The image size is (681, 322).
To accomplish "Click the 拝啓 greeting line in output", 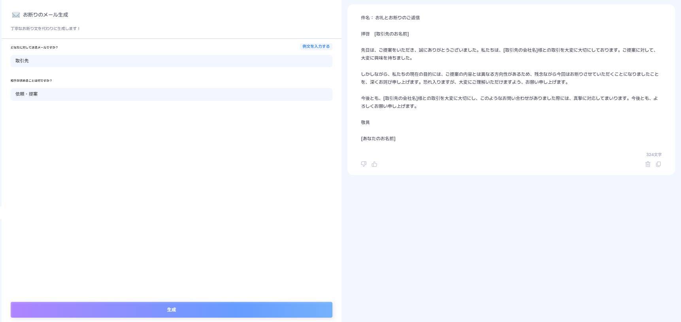I will point(385,34).
